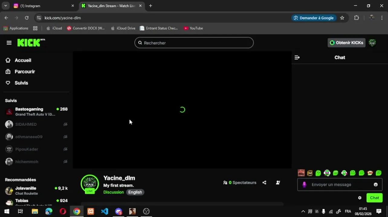Focus the Rechercher search field
The height and width of the screenshot is (217, 388).
[x=194, y=43]
